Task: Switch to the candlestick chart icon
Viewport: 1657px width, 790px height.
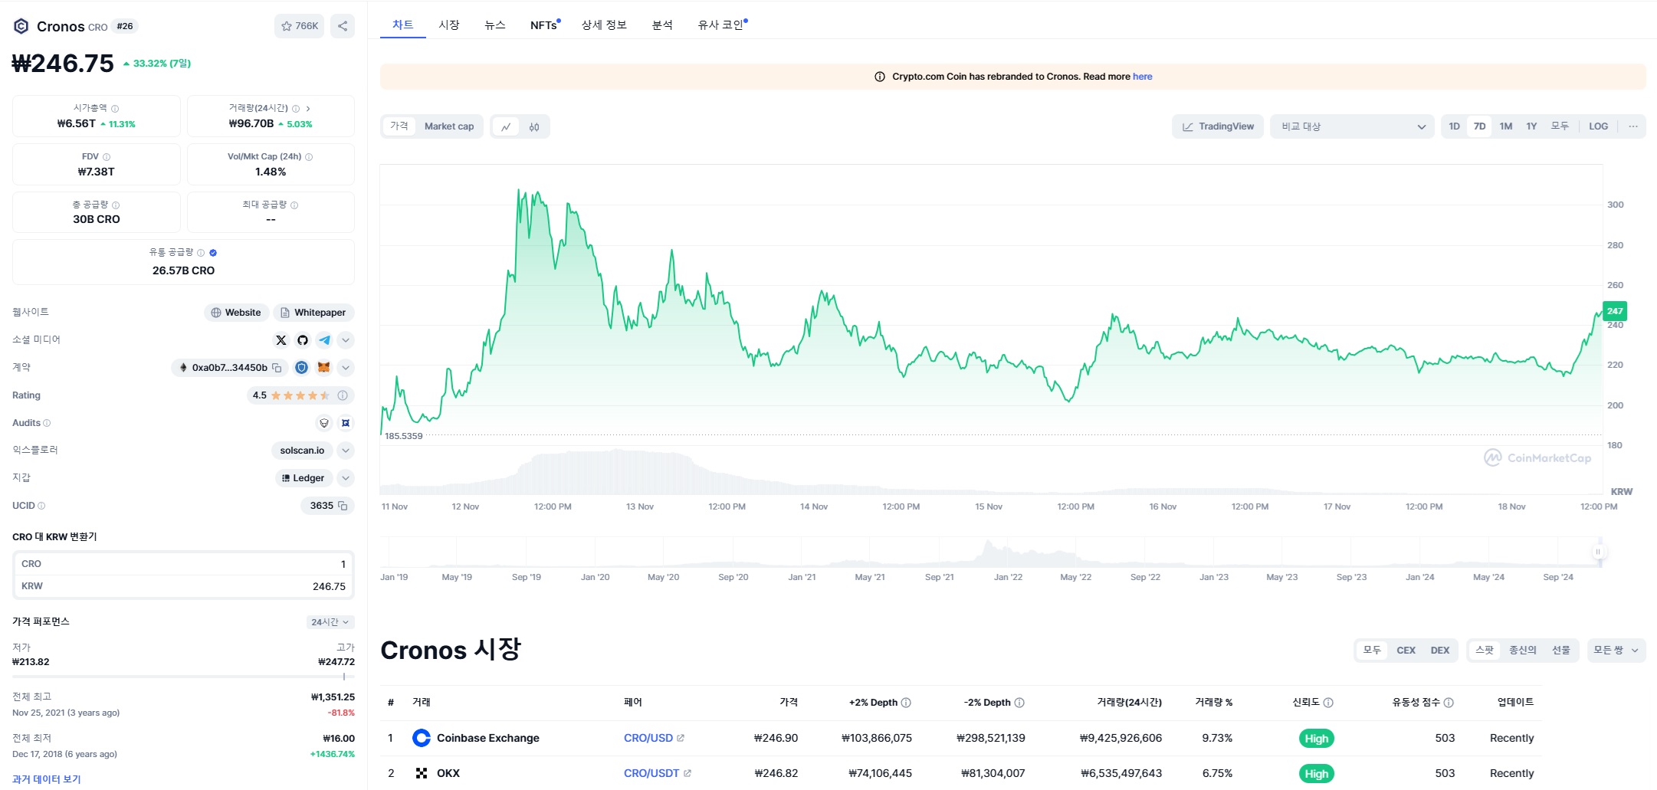Action: 534,126
